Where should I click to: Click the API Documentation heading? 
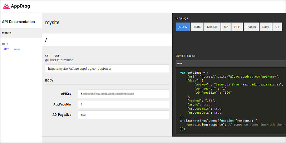coord(19,21)
